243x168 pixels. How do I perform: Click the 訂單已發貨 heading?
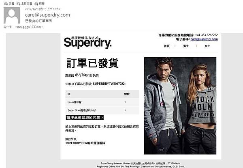tap(92, 63)
